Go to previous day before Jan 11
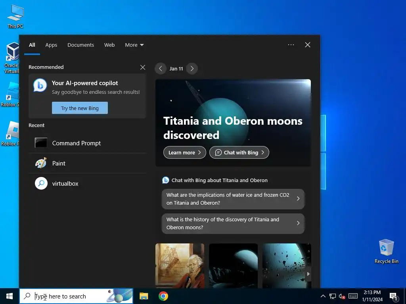 (161, 68)
